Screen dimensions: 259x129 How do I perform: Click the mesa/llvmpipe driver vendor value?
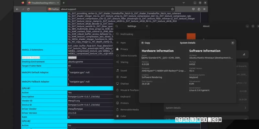click(75, 109)
